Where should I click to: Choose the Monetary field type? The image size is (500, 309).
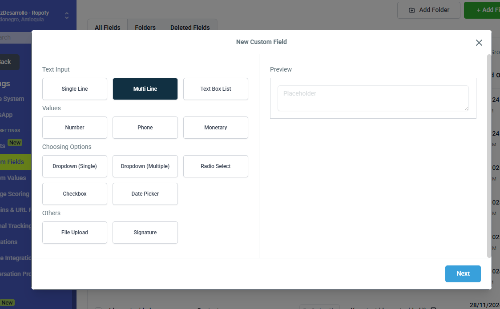(215, 128)
